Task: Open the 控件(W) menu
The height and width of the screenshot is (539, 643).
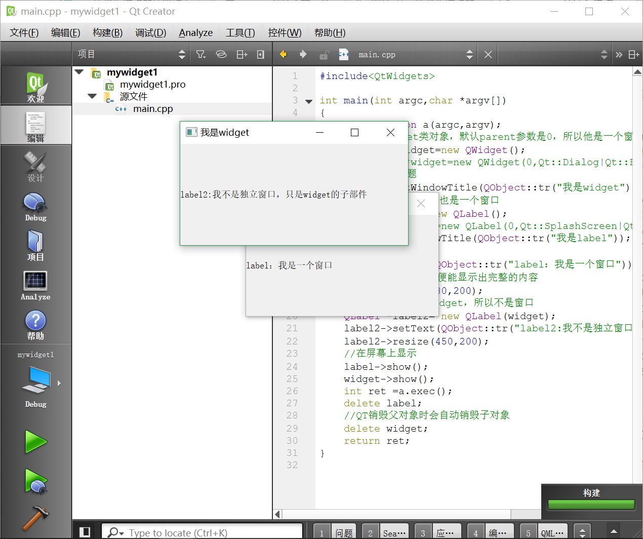Action: pos(285,32)
